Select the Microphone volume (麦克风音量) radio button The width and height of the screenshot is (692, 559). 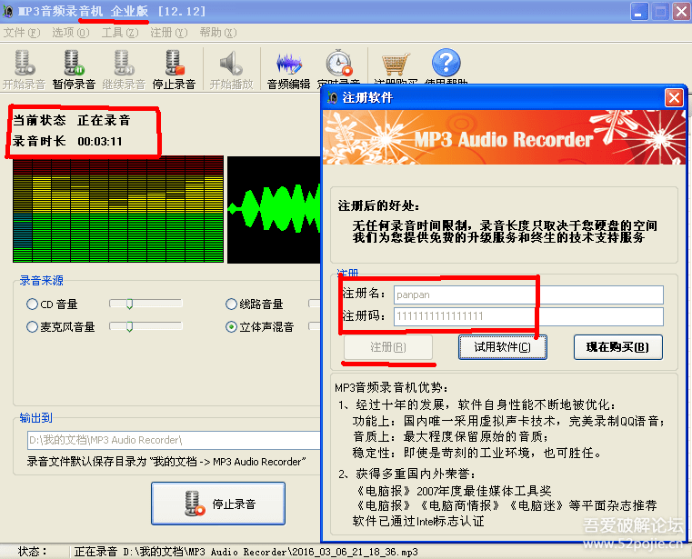pos(32,327)
